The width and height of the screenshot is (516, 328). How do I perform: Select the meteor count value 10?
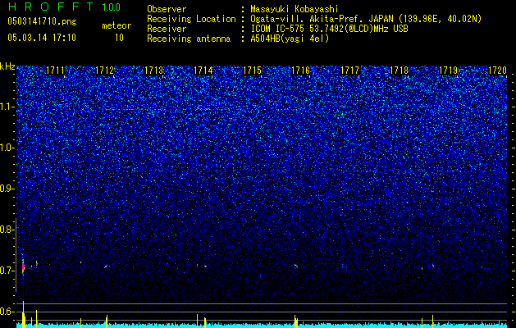(119, 38)
